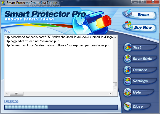The width and height of the screenshot is (160, 114).
Task: Open the Help section
Action: 139,92
